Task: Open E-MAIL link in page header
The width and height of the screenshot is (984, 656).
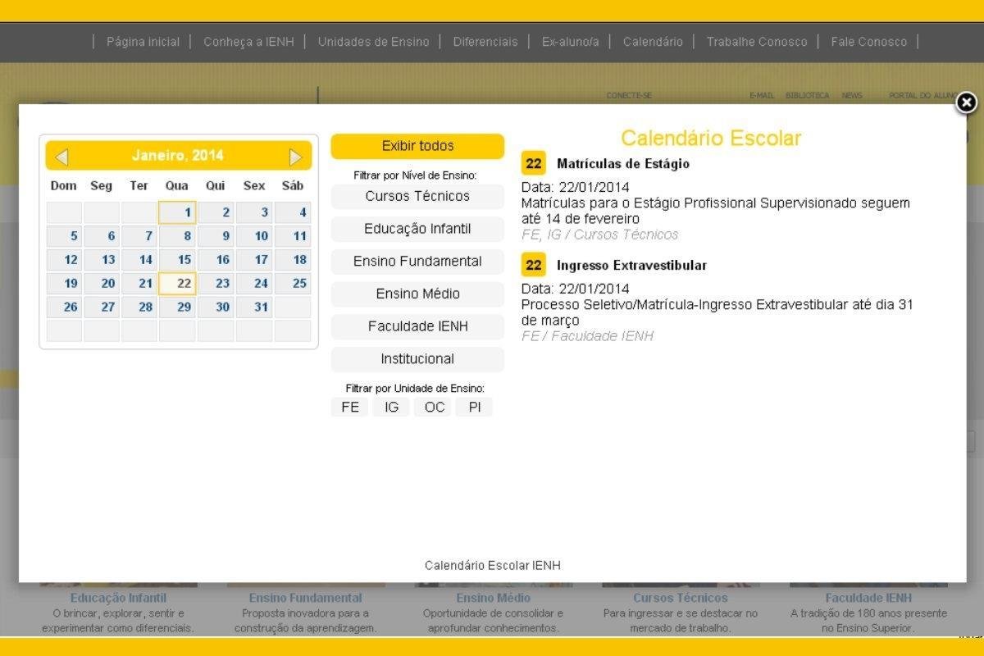Action: click(x=762, y=96)
